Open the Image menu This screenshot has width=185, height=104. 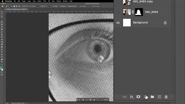(24, 1)
